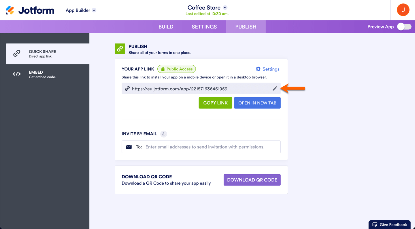Focus the invite email address field
The width and height of the screenshot is (415, 229).
212,147
